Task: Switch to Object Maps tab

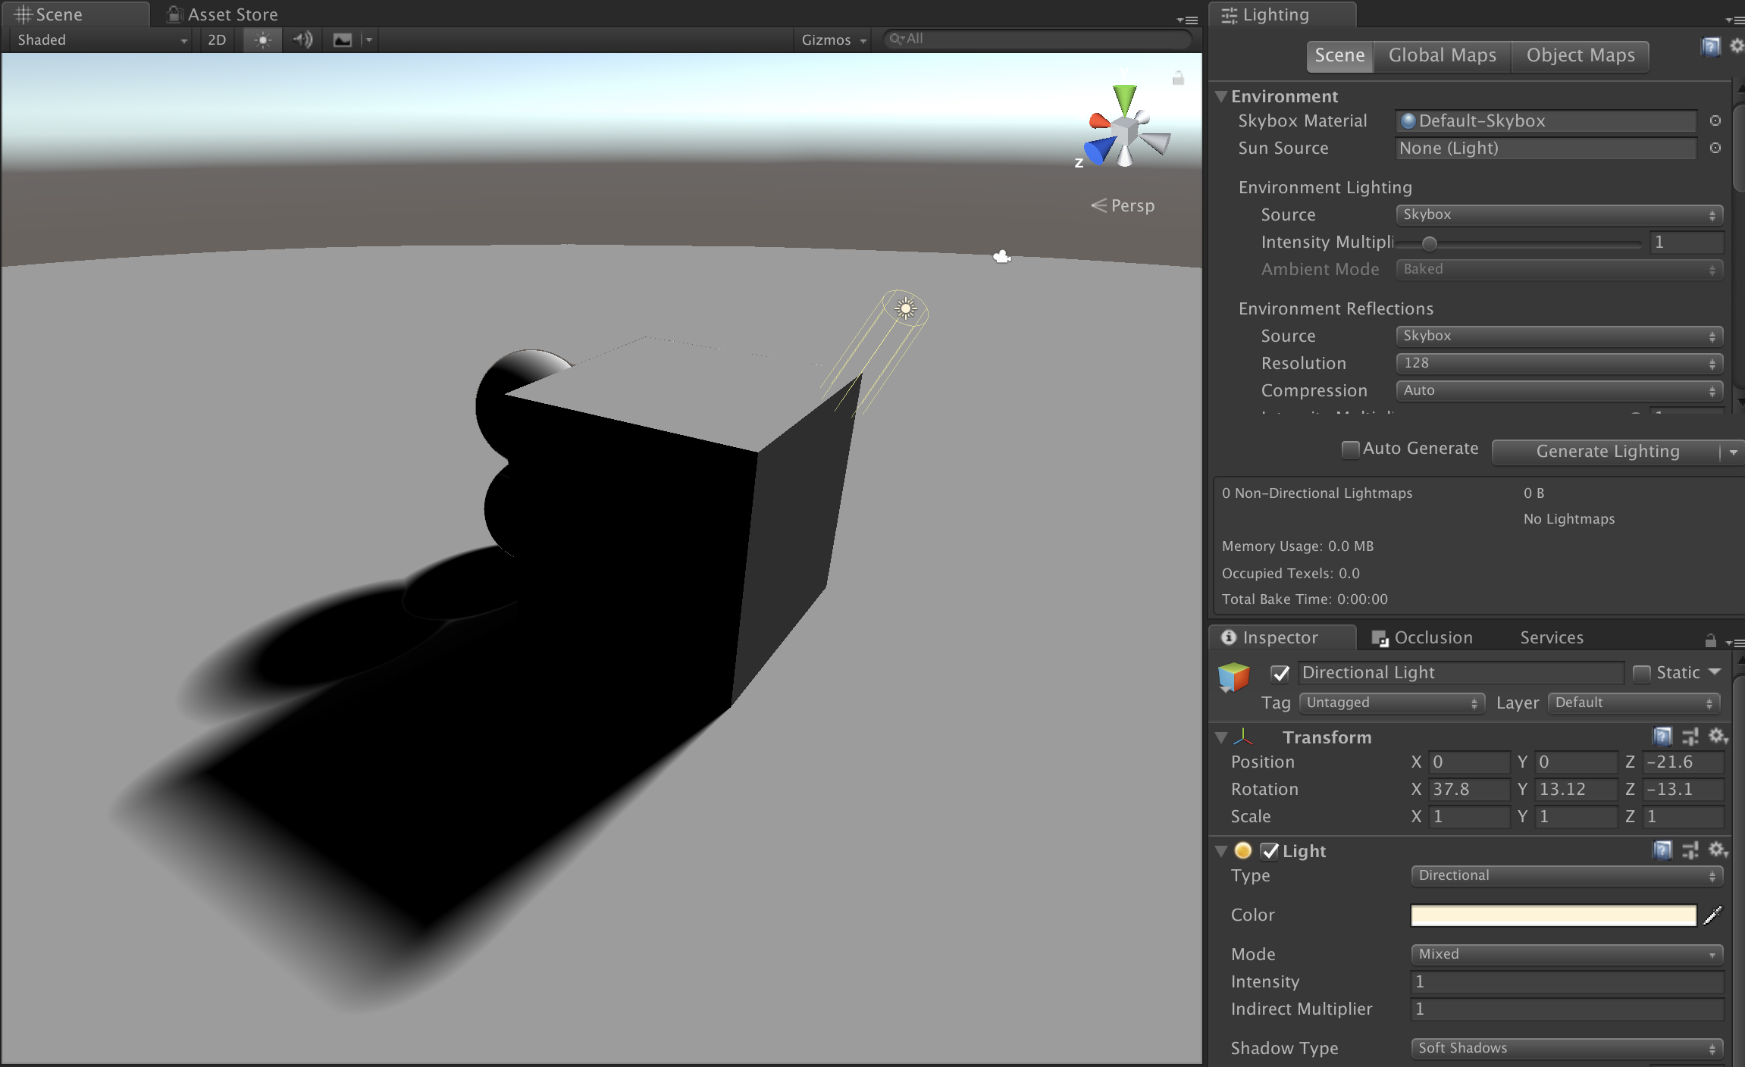Action: tap(1581, 55)
